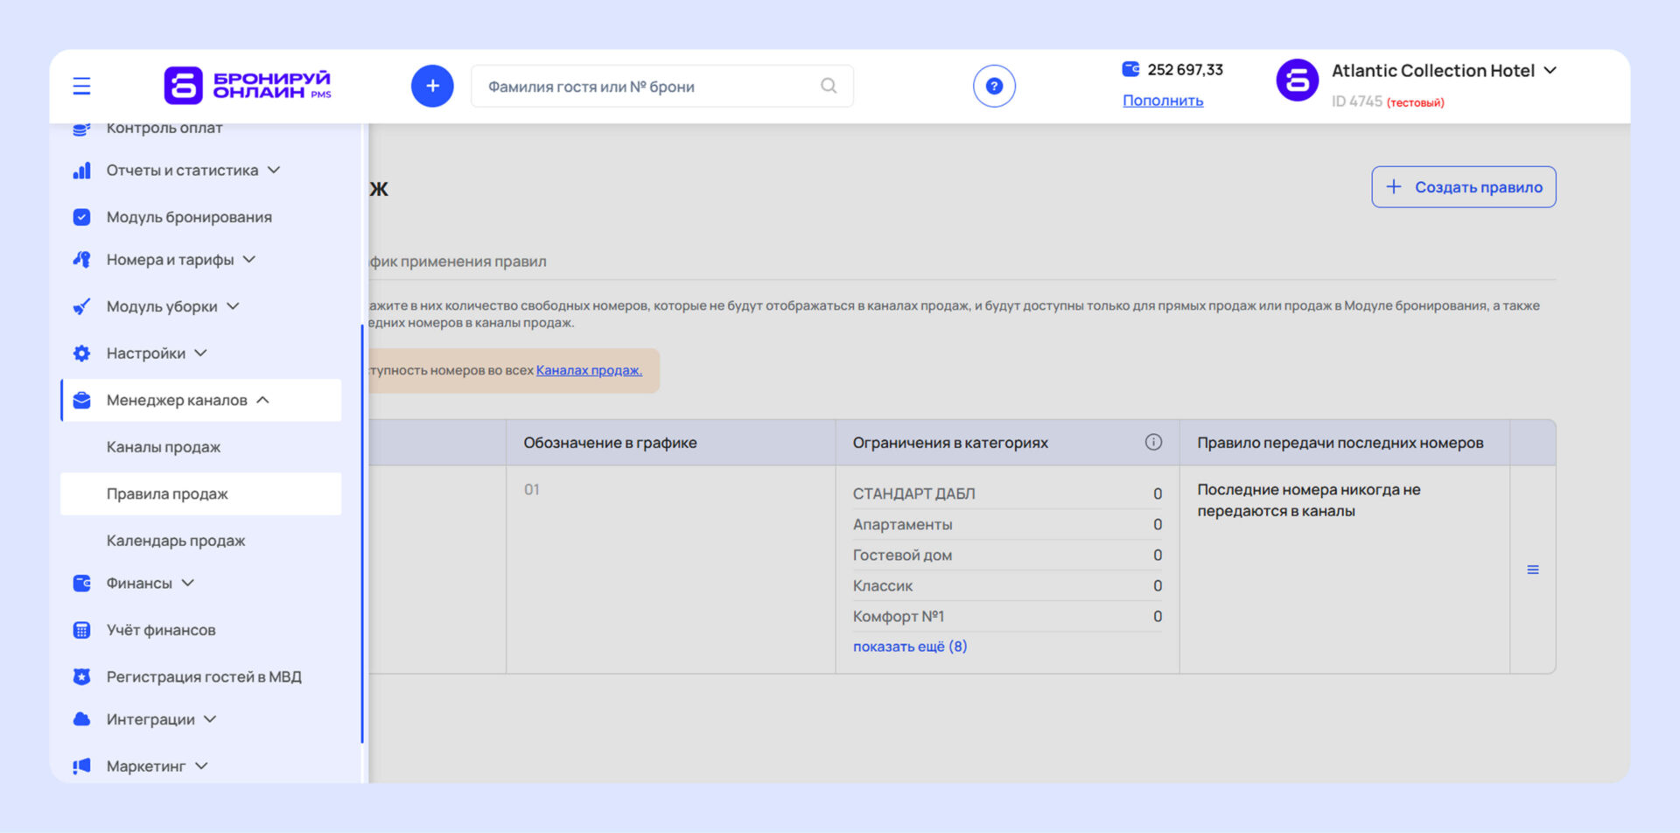Click the blue plus add-booking button

[432, 86]
